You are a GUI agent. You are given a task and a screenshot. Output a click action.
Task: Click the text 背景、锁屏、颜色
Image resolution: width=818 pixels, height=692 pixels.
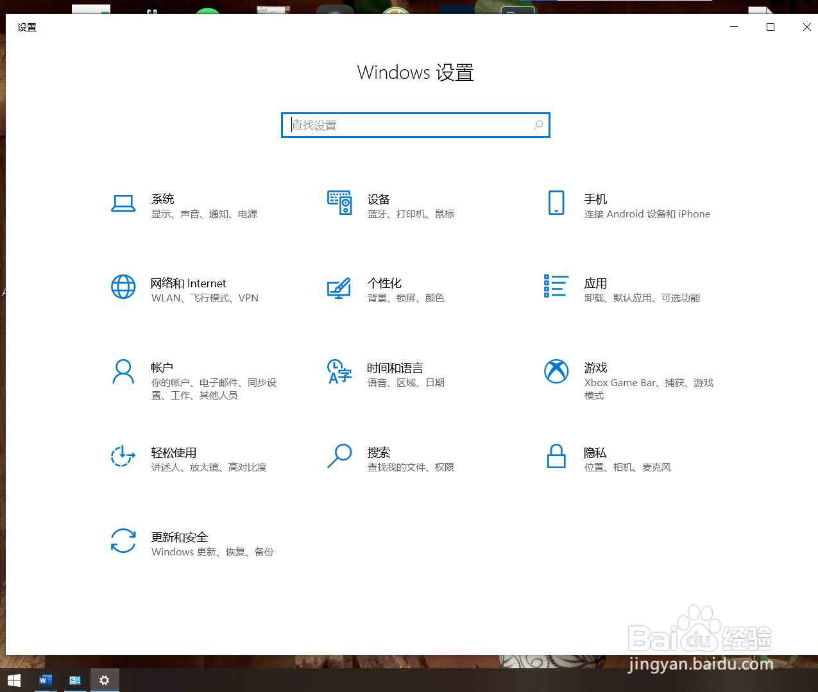pos(406,298)
